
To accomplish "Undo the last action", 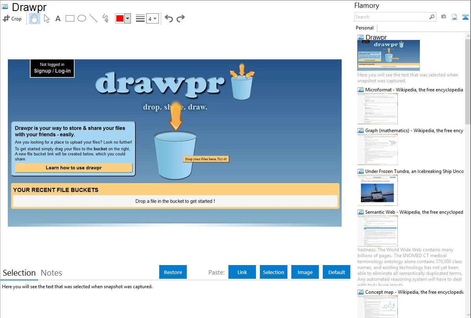I will tap(169, 18).
